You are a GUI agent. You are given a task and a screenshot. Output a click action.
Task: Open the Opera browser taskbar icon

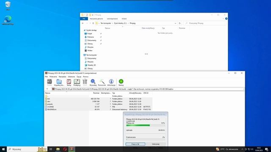tap(65, 149)
